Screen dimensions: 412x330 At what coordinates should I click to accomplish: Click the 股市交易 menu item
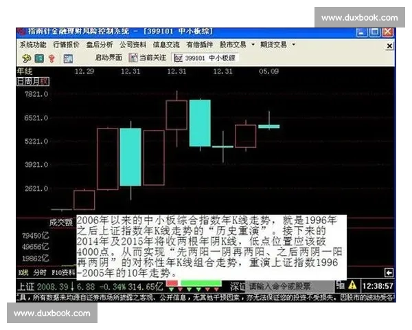[x=233, y=45]
